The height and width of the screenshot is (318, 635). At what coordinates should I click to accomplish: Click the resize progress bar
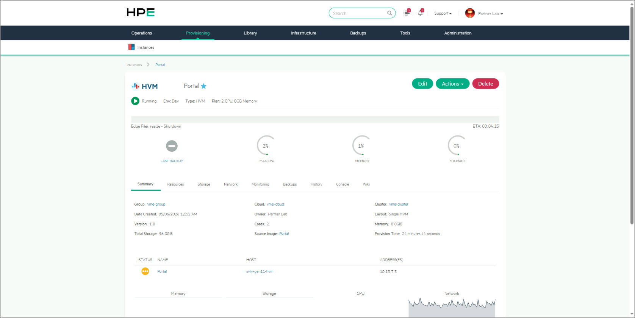point(315,119)
